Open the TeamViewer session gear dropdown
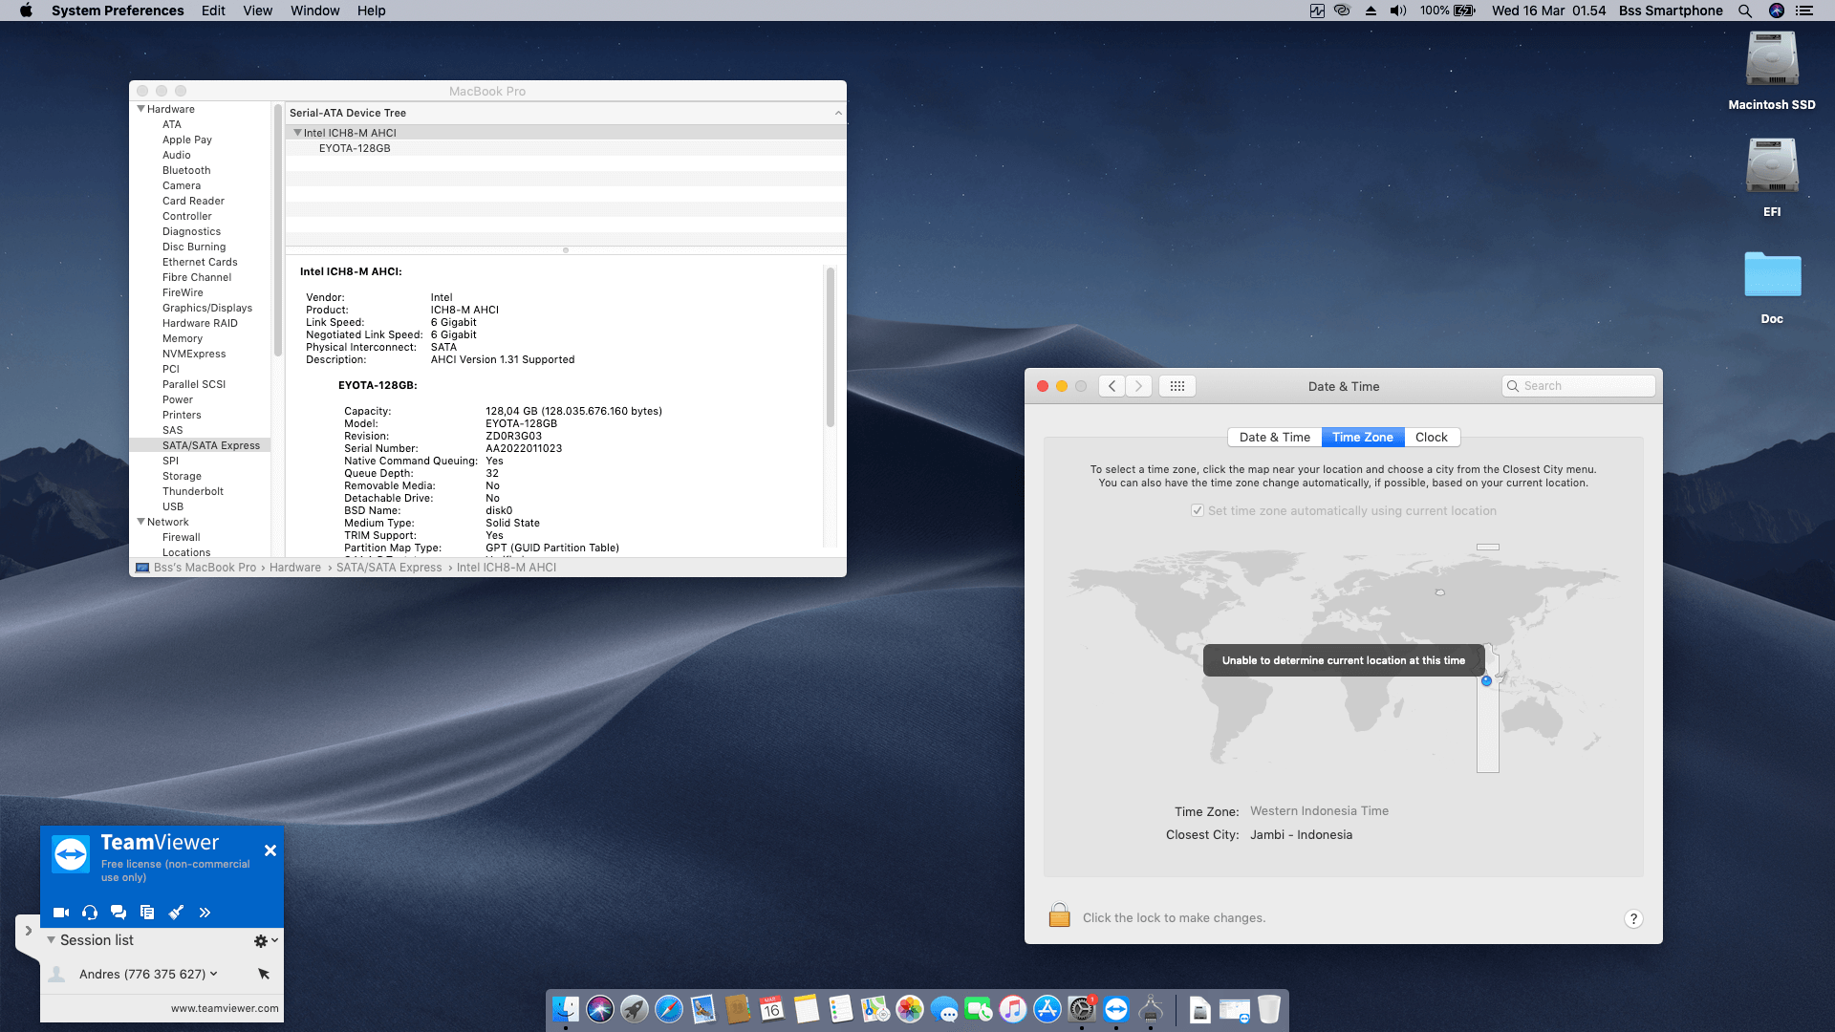The image size is (1835, 1032). (x=266, y=941)
